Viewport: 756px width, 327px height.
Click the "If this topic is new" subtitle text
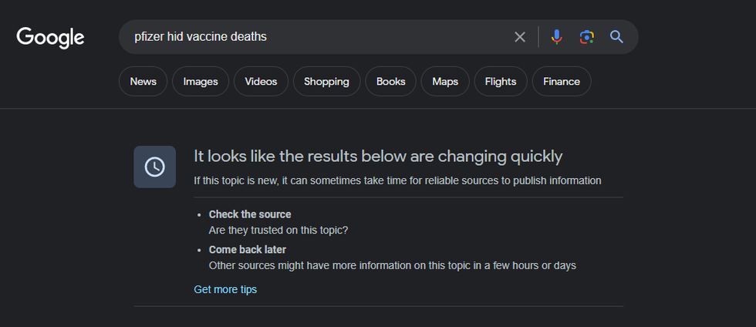point(397,180)
